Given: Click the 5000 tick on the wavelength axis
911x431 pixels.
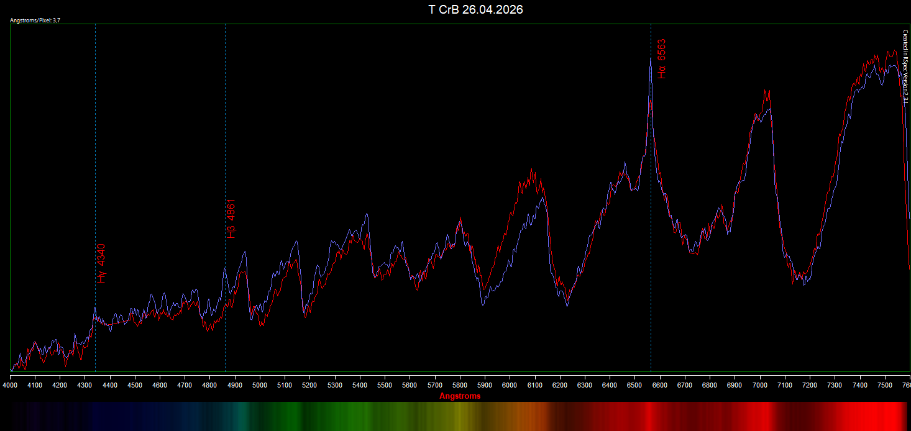Looking at the screenshot, I should coord(260,386).
